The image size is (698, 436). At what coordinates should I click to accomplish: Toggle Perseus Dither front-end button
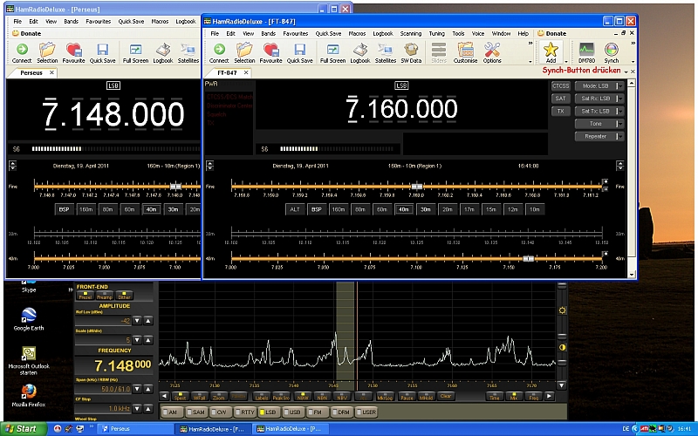124,296
